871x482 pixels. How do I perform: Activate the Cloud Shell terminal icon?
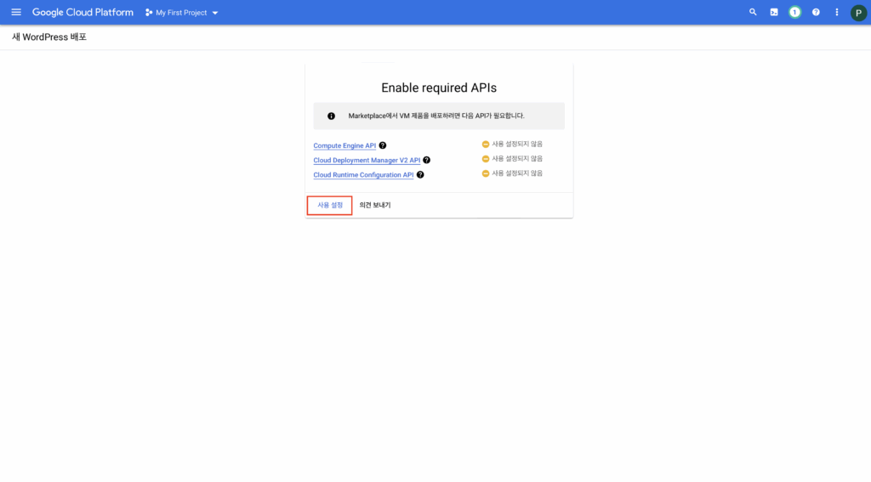pos(774,12)
